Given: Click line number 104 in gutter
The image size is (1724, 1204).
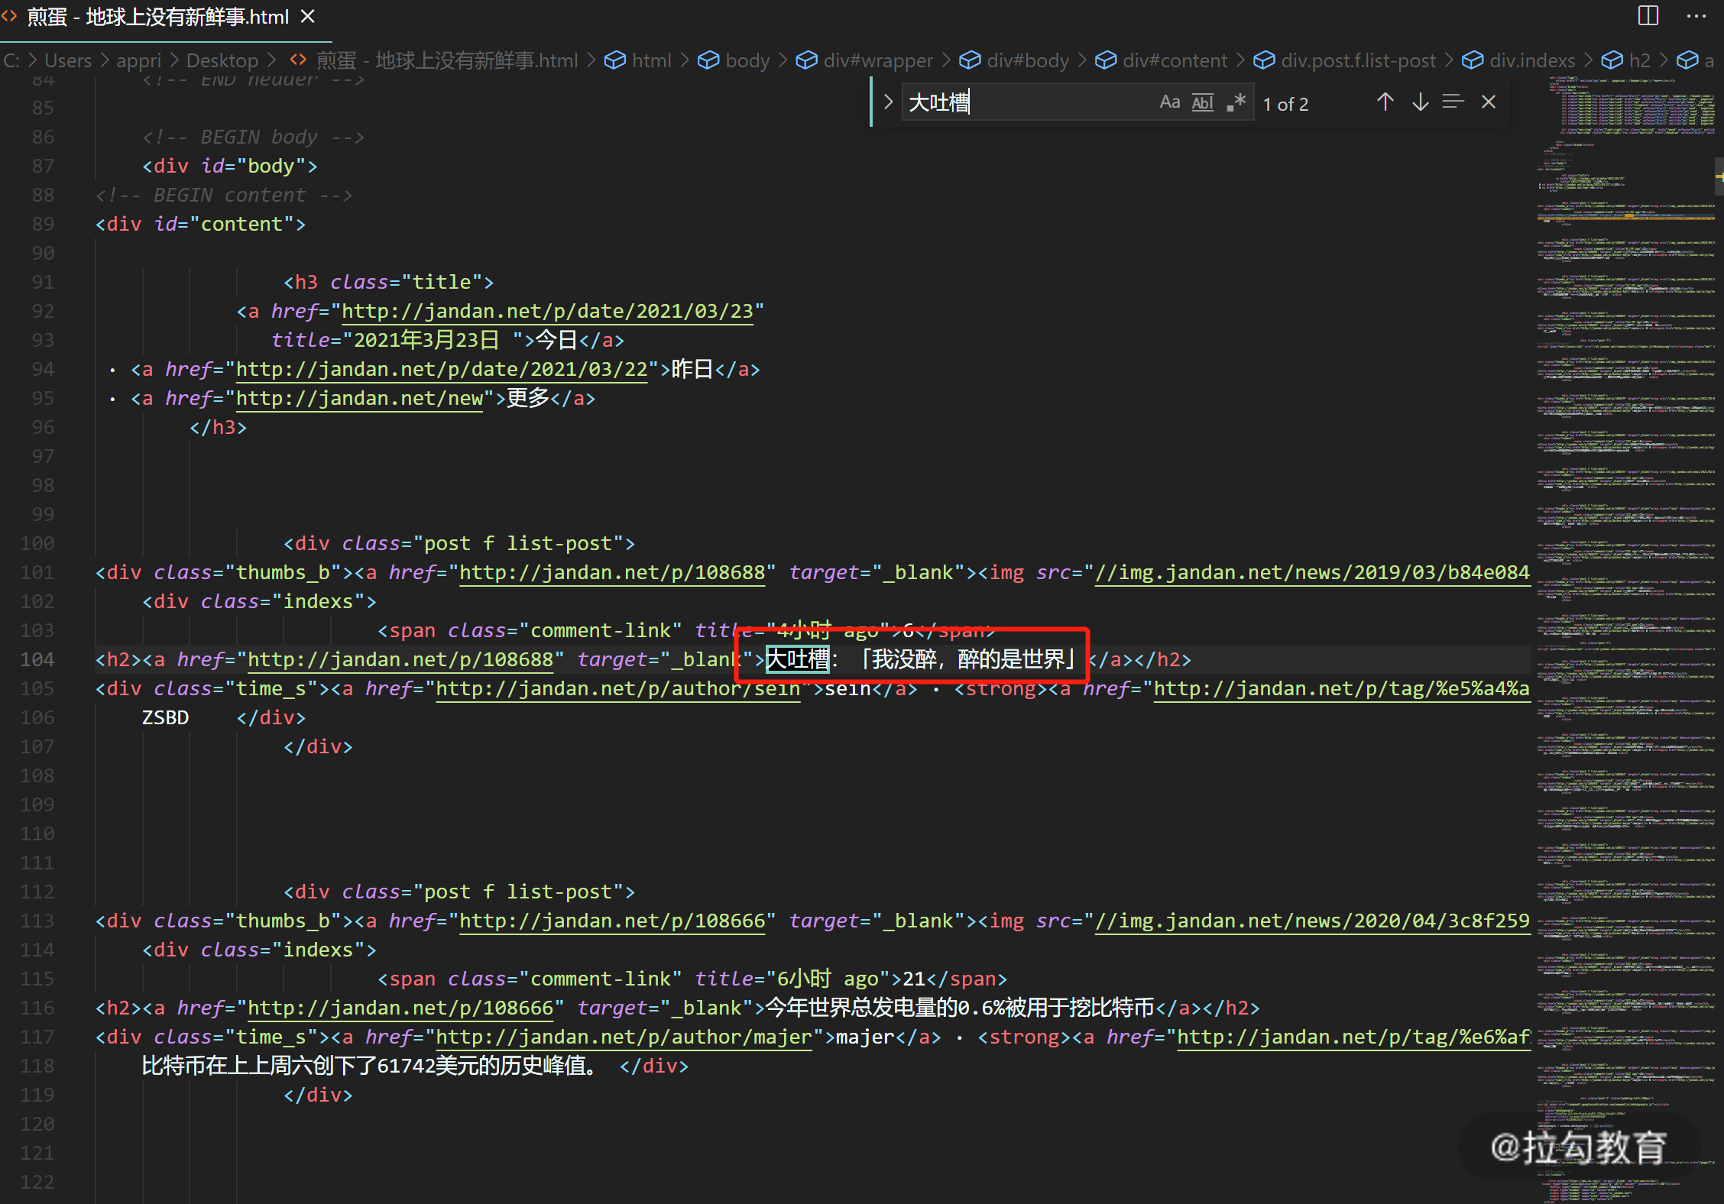Looking at the screenshot, I should (x=37, y=659).
